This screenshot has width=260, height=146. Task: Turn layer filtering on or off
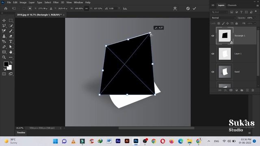(256, 11)
